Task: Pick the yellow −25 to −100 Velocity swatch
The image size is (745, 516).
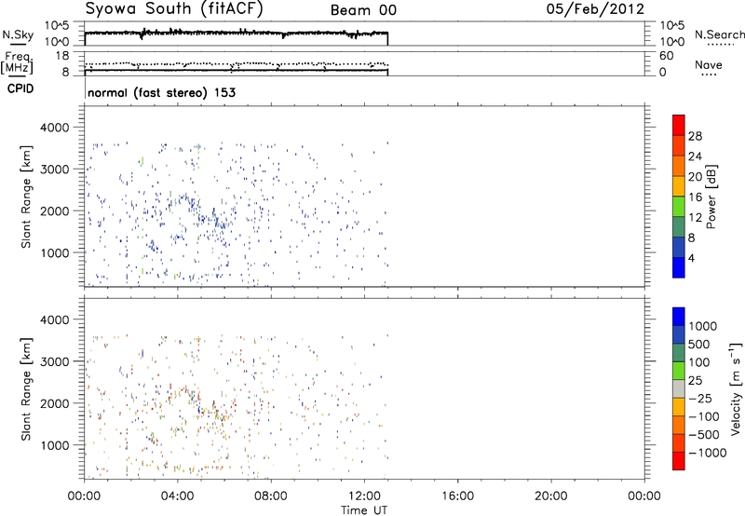Action: pyautogui.click(x=679, y=407)
